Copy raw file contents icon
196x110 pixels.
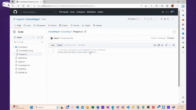click(x=159, y=45)
